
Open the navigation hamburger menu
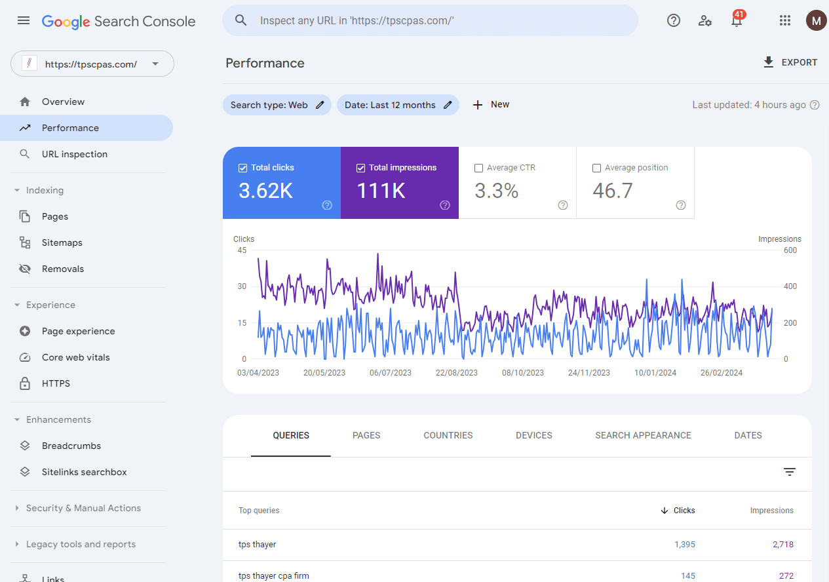24,20
